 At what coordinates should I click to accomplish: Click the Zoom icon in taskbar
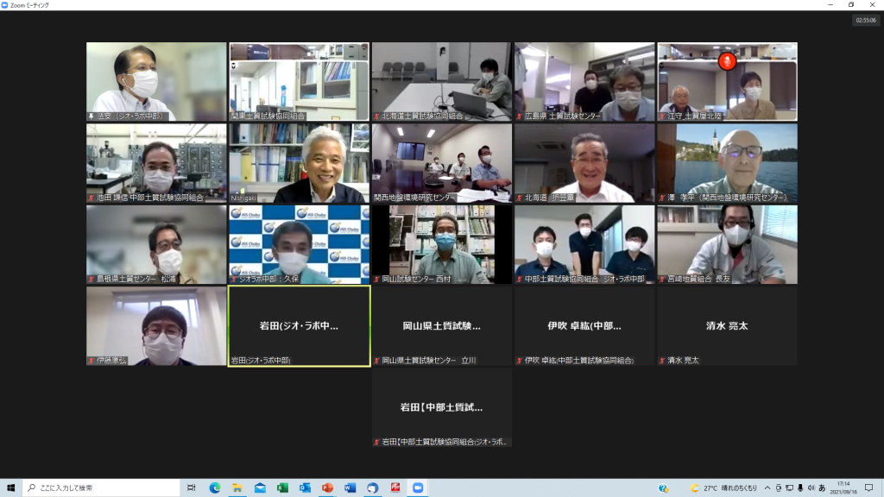click(418, 488)
